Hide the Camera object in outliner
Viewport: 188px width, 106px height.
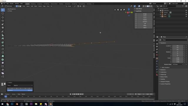[186, 12]
